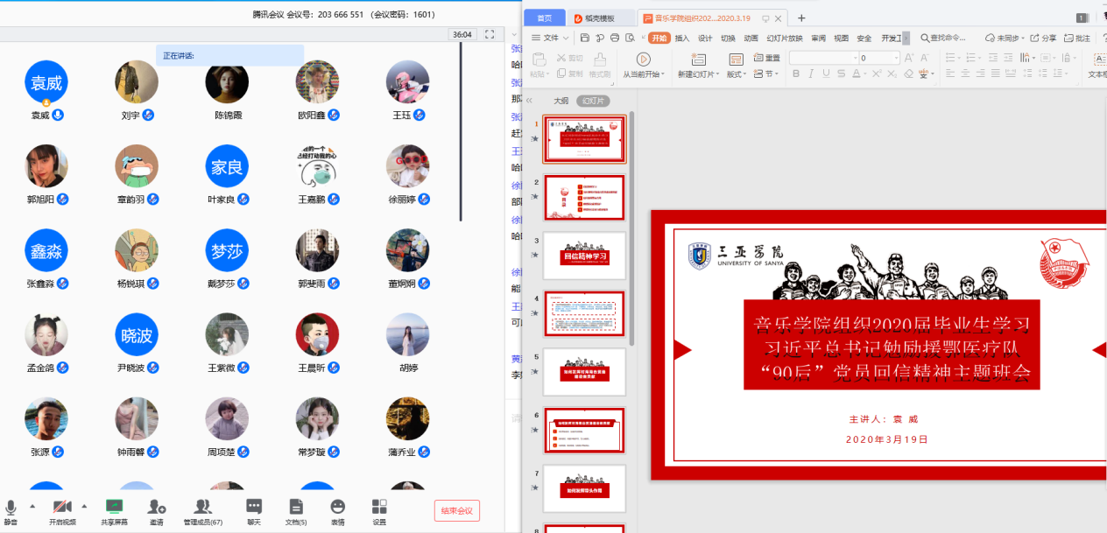
Task: Open the 表情 emoji picker
Action: pos(337,509)
